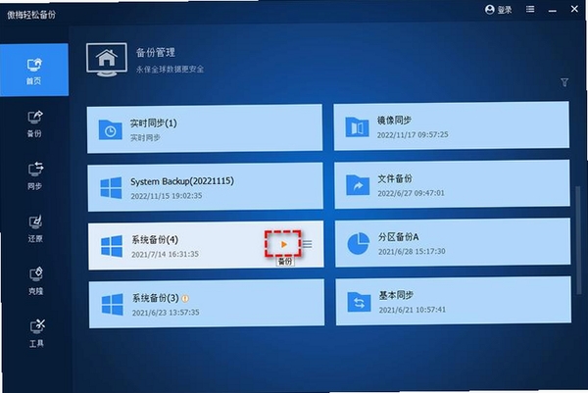Click the 登录 login button
The image size is (588, 393).
(x=499, y=10)
